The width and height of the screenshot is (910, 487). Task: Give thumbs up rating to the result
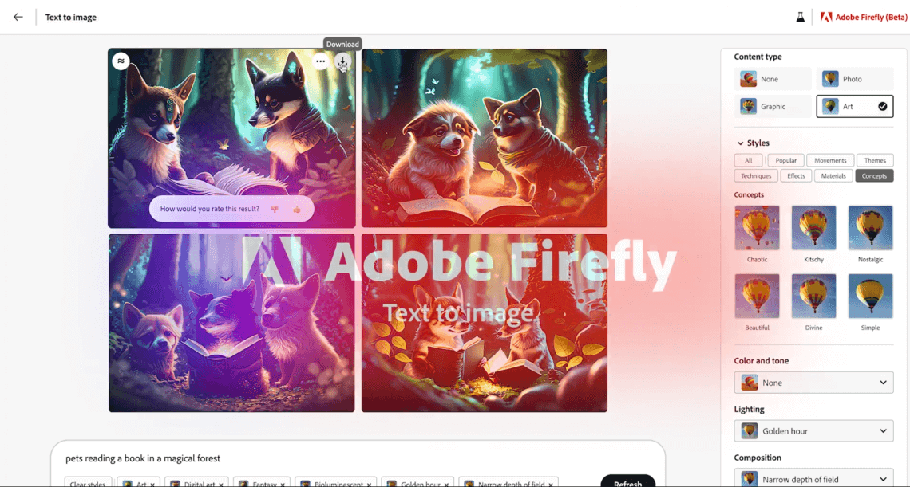coord(296,210)
